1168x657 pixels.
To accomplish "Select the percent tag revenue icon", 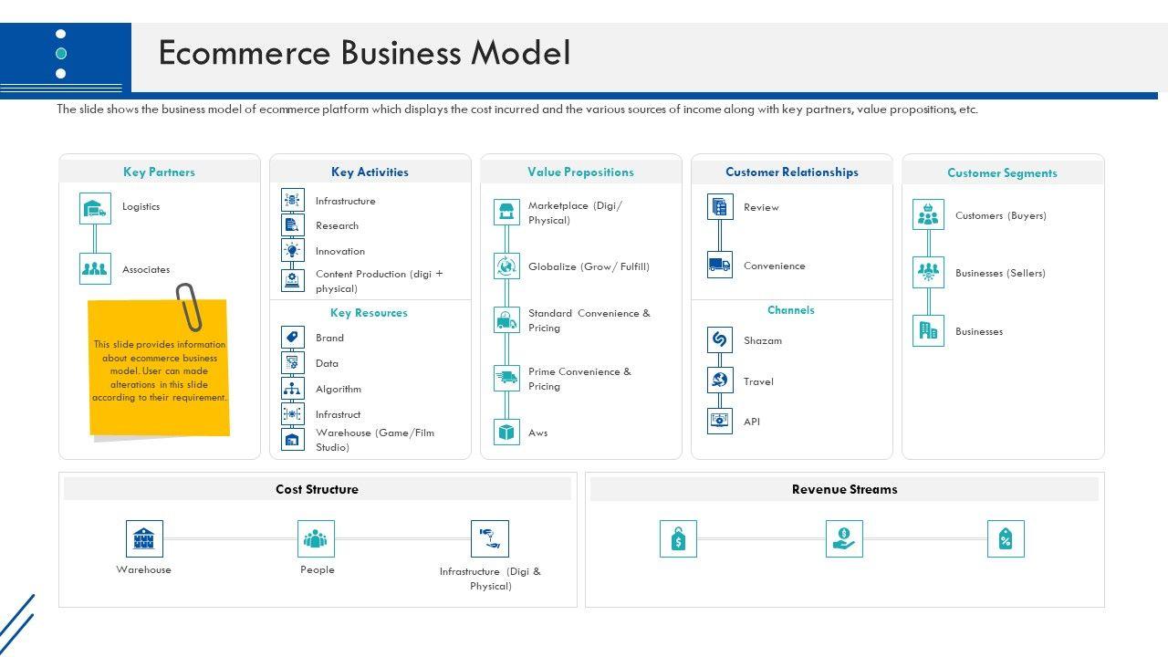I will pos(1006,538).
